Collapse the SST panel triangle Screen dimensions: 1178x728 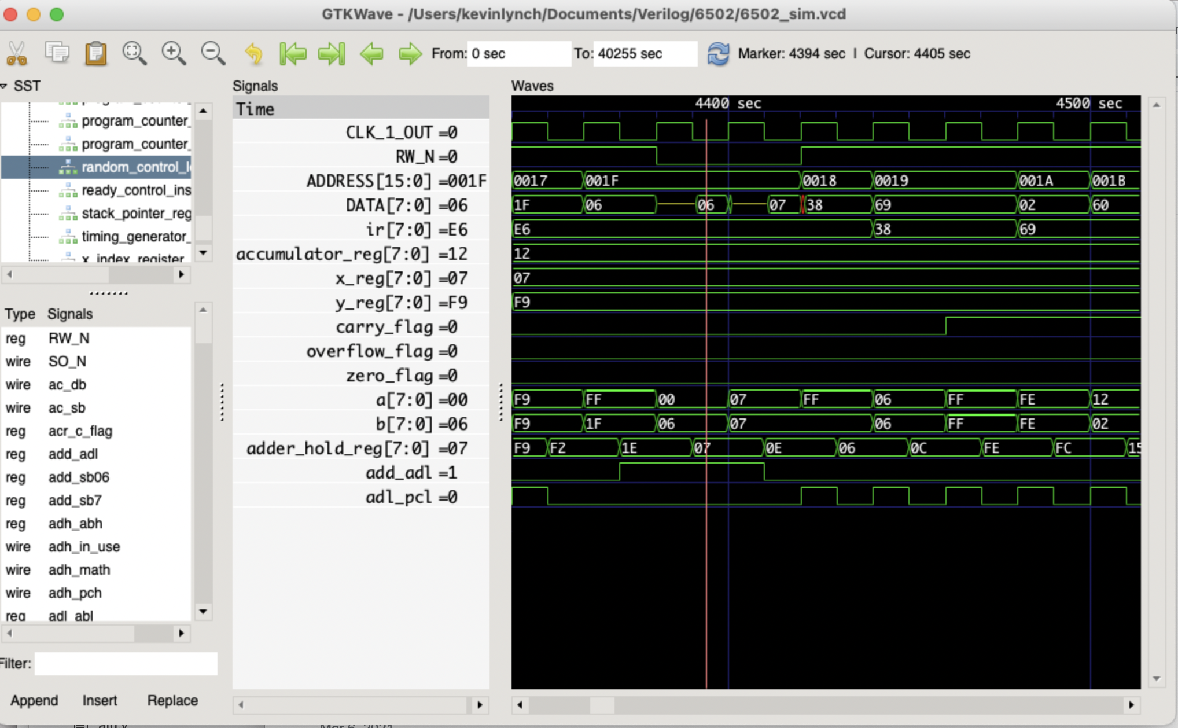click(5, 86)
